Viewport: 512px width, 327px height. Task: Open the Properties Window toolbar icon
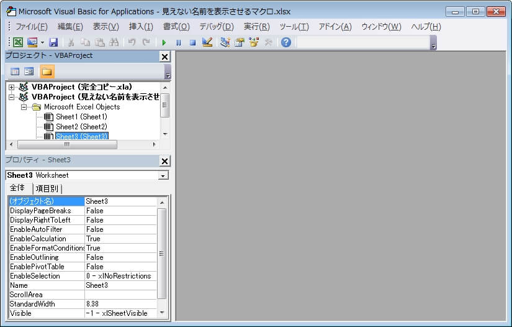pyautogui.click(x=240, y=42)
